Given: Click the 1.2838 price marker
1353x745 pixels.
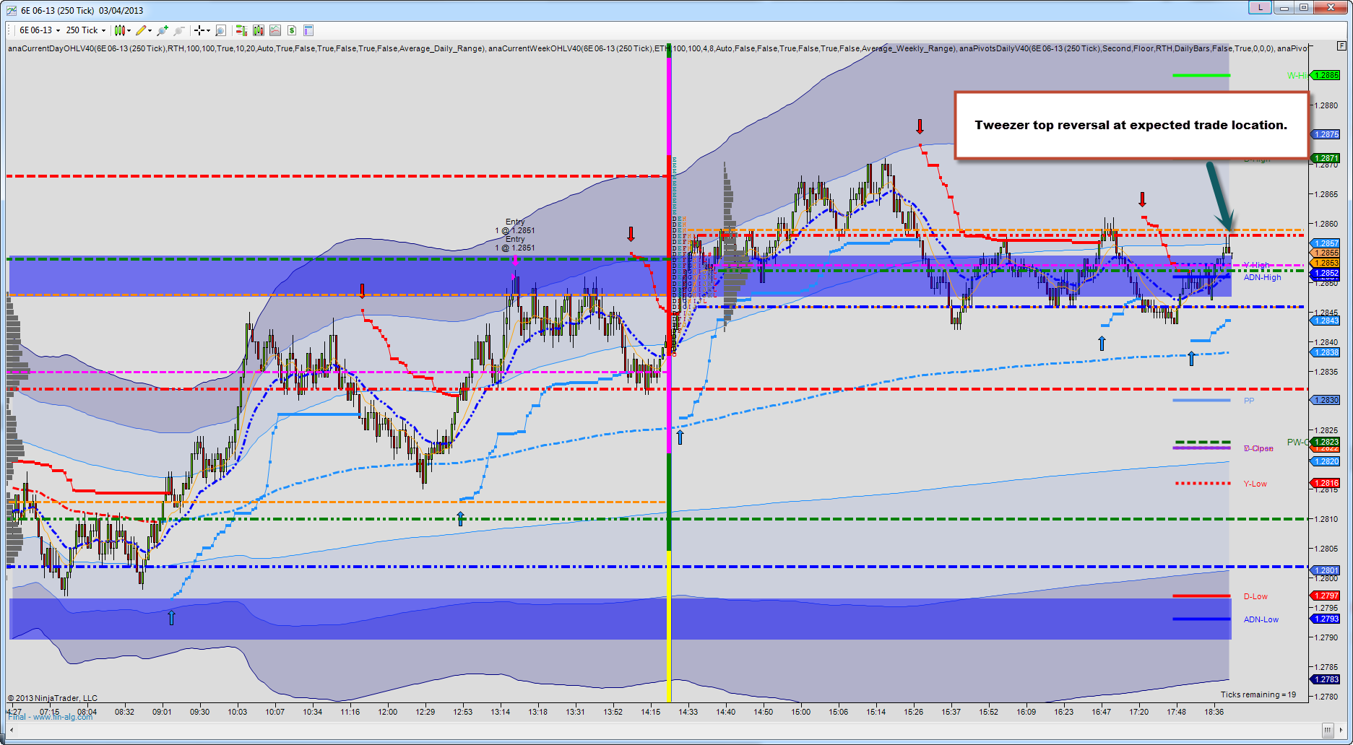Looking at the screenshot, I should (1326, 352).
